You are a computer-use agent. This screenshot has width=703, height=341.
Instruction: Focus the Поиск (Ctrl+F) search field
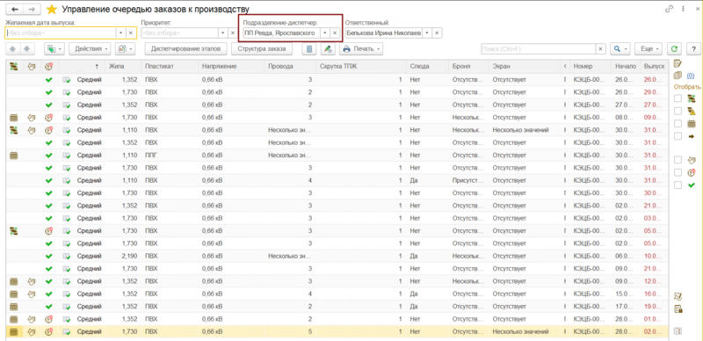point(539,49)
